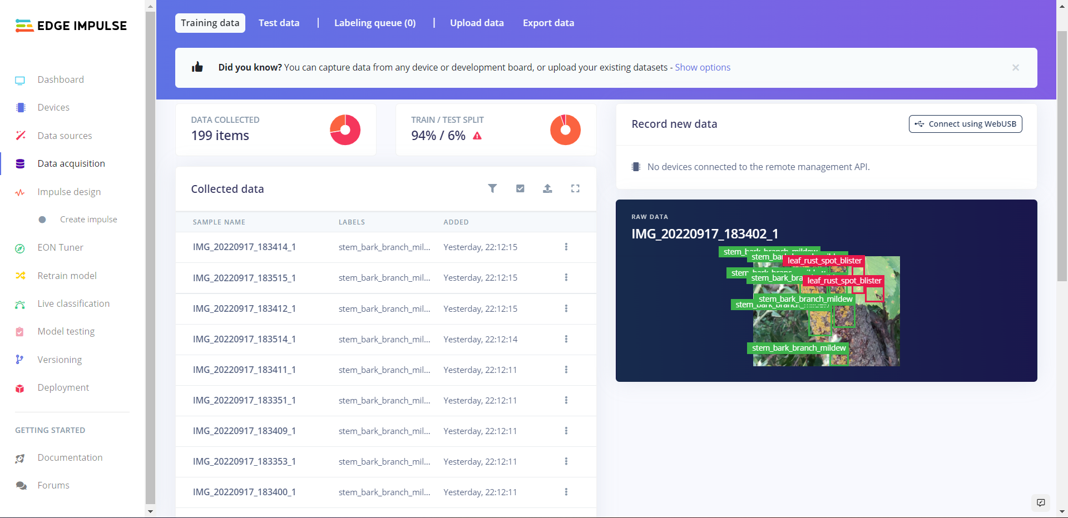Click the upload icon in Collected data
1068x518 pixels.
click(x=547, y=188)
